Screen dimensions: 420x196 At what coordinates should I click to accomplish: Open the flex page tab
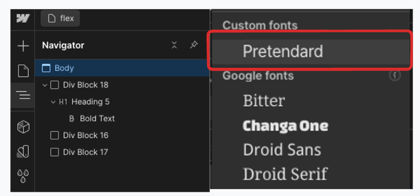(x=60, y=19)
